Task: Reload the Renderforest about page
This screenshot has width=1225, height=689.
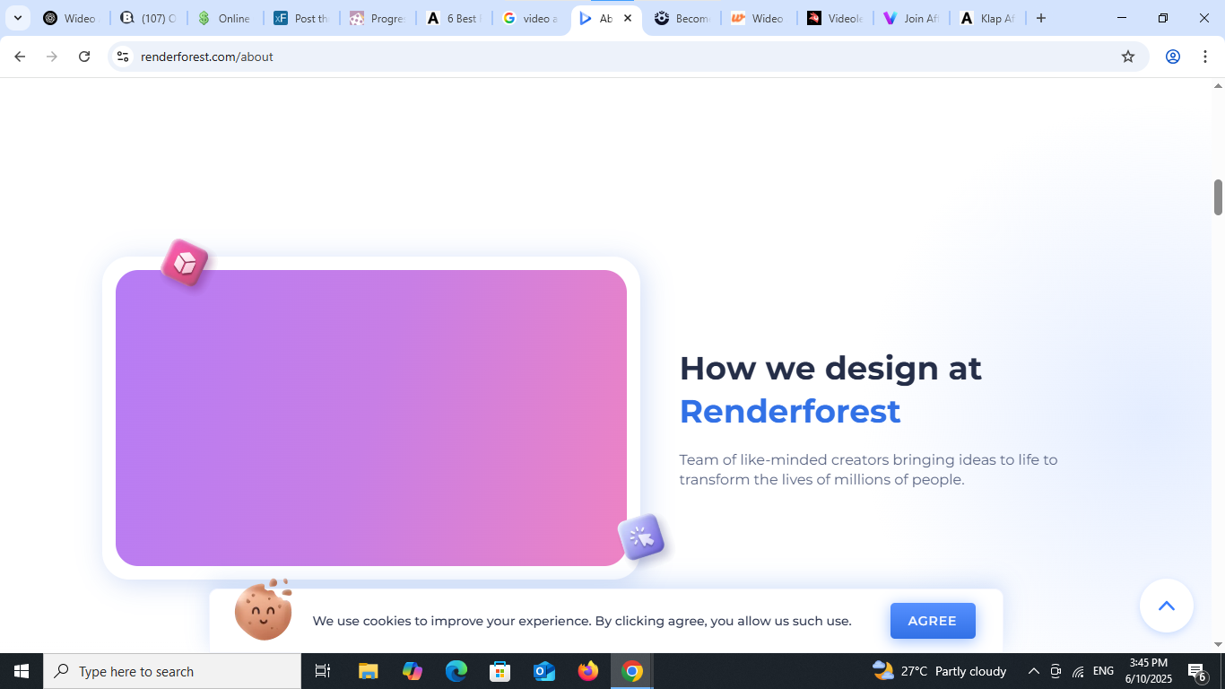Action: point(84,57)
